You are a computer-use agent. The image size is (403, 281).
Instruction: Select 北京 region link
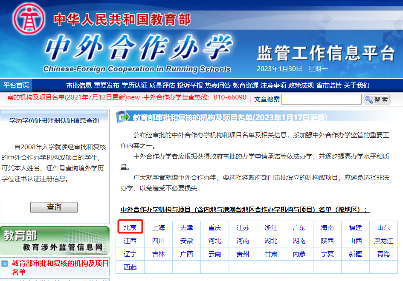(130, 227)
